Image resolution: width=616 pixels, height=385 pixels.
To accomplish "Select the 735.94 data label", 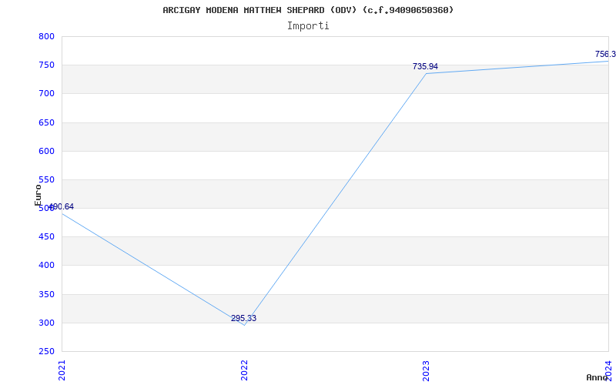I will click(425, 67).
